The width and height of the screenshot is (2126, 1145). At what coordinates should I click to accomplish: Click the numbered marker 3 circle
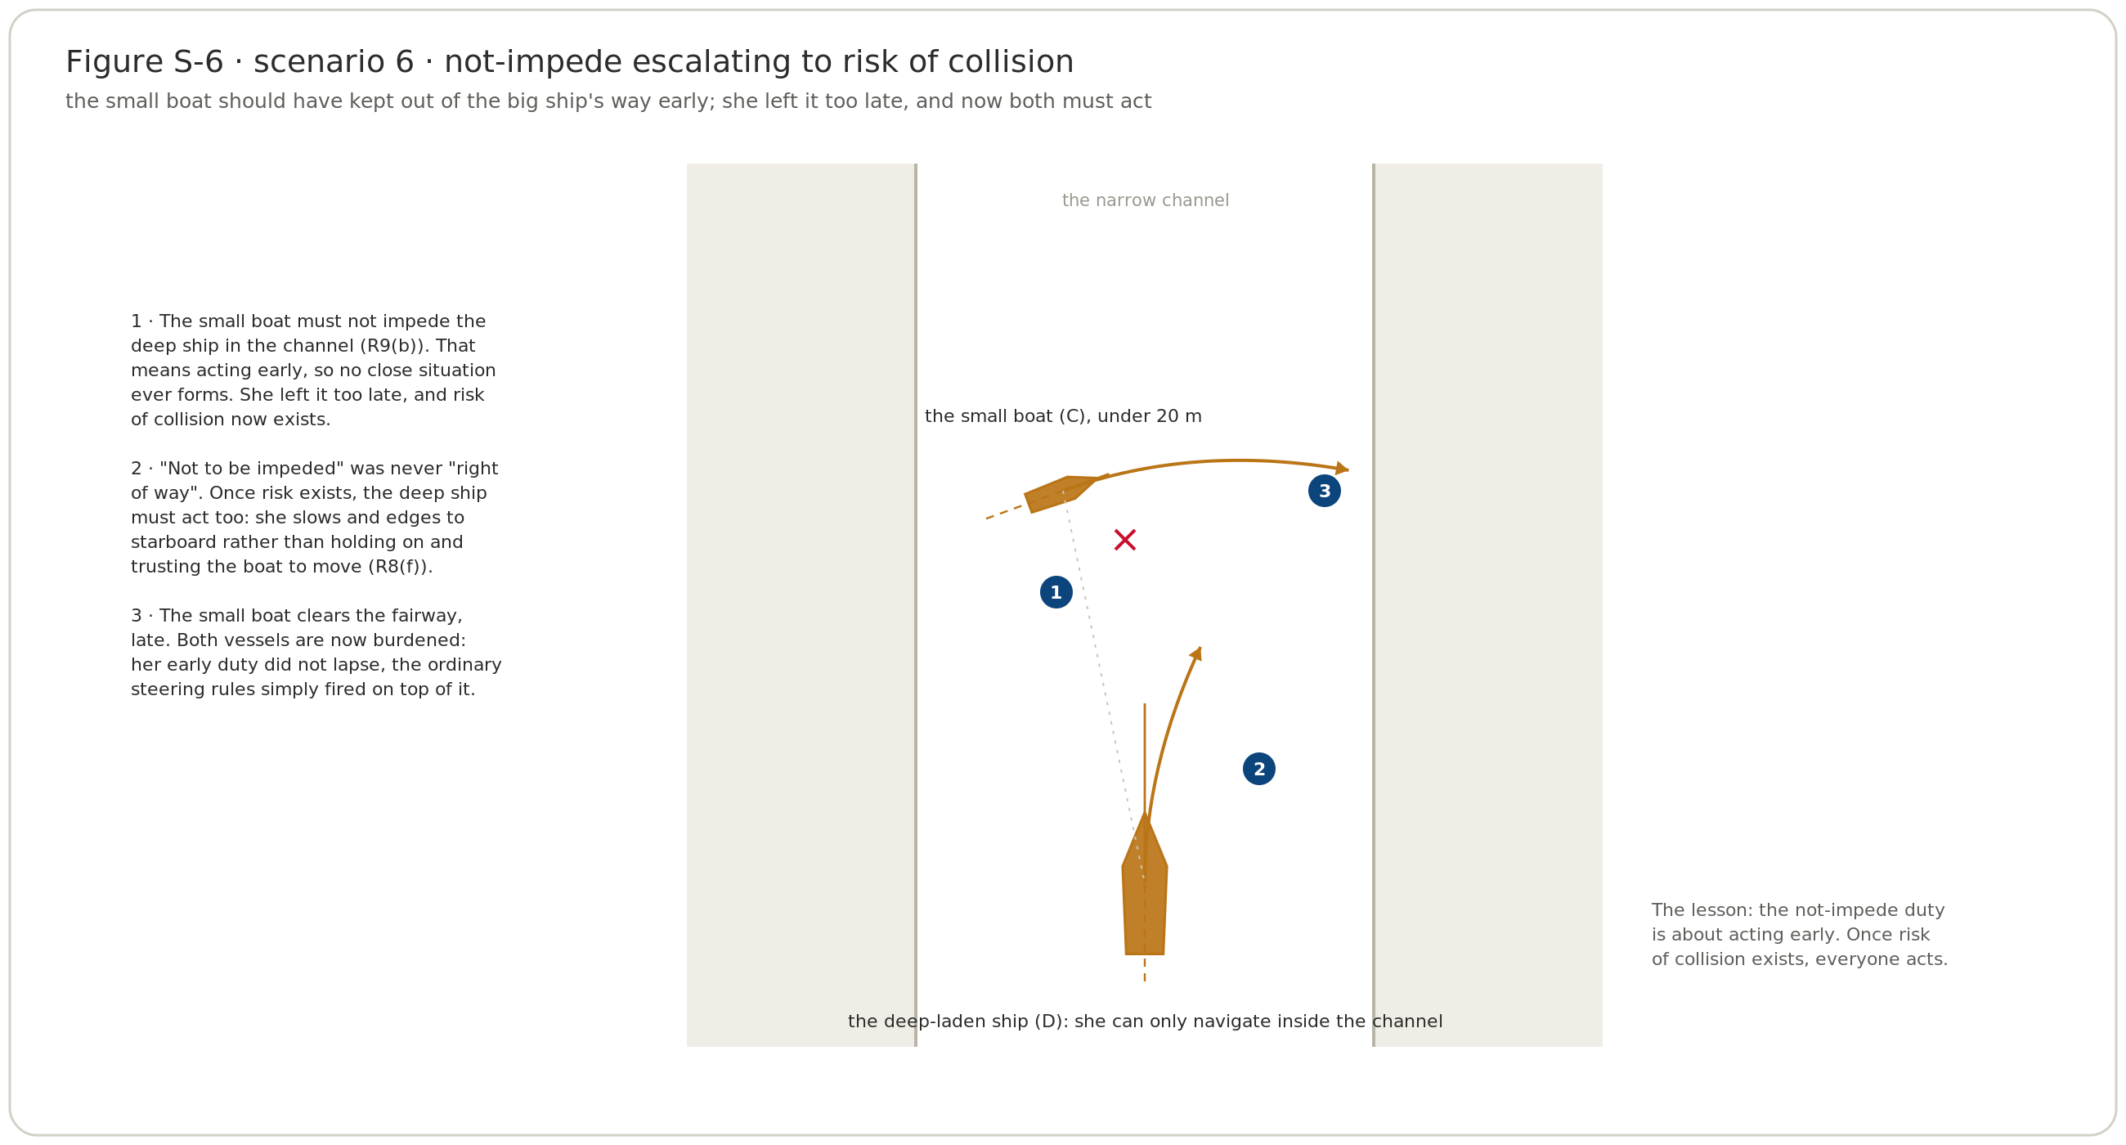(x=1324, y=492)
